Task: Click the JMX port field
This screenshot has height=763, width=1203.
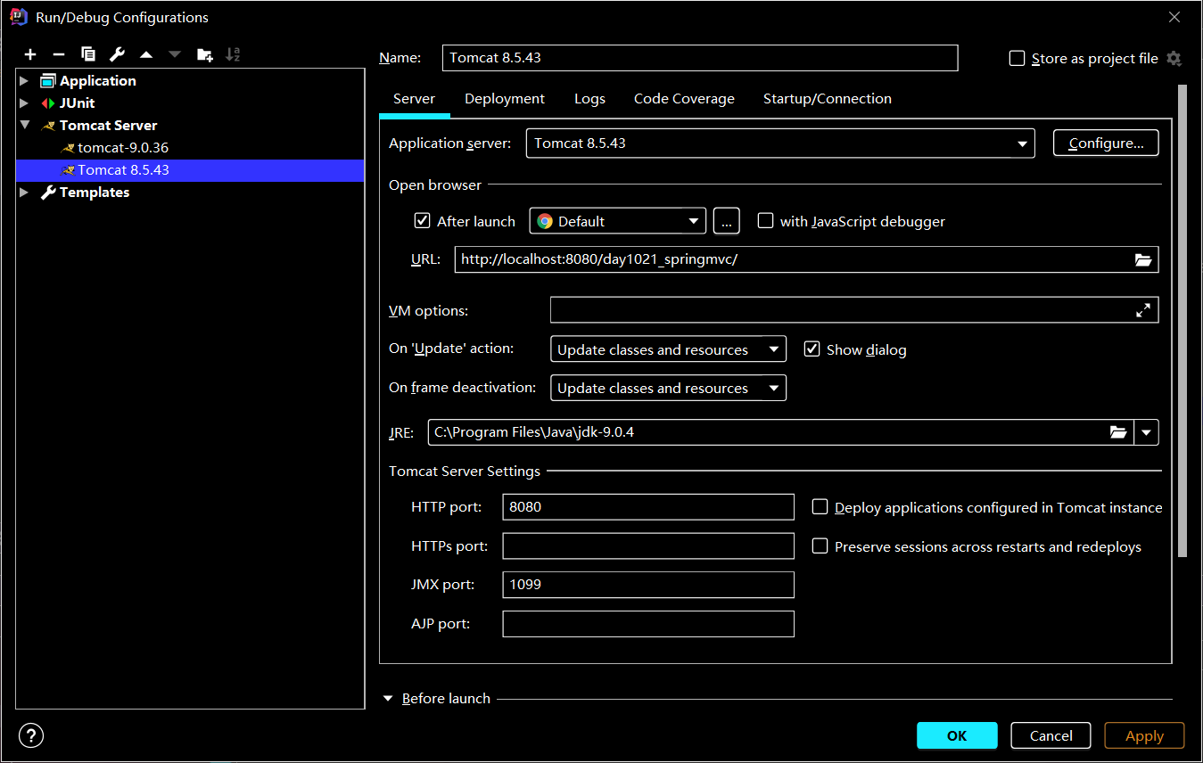Action: 648,585
